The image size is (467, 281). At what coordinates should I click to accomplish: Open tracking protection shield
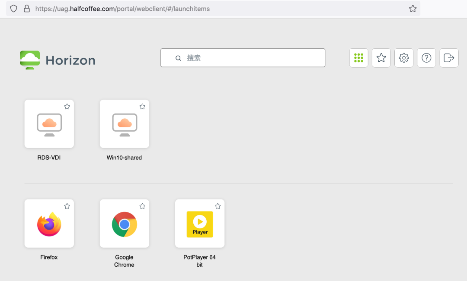(x=14, y=9)
